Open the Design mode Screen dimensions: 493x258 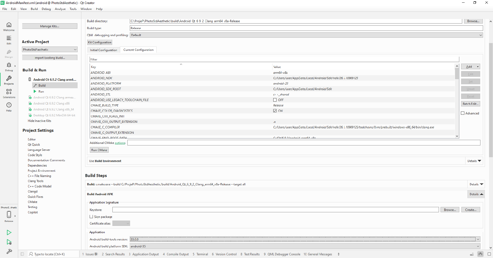[x=9, y=53]
